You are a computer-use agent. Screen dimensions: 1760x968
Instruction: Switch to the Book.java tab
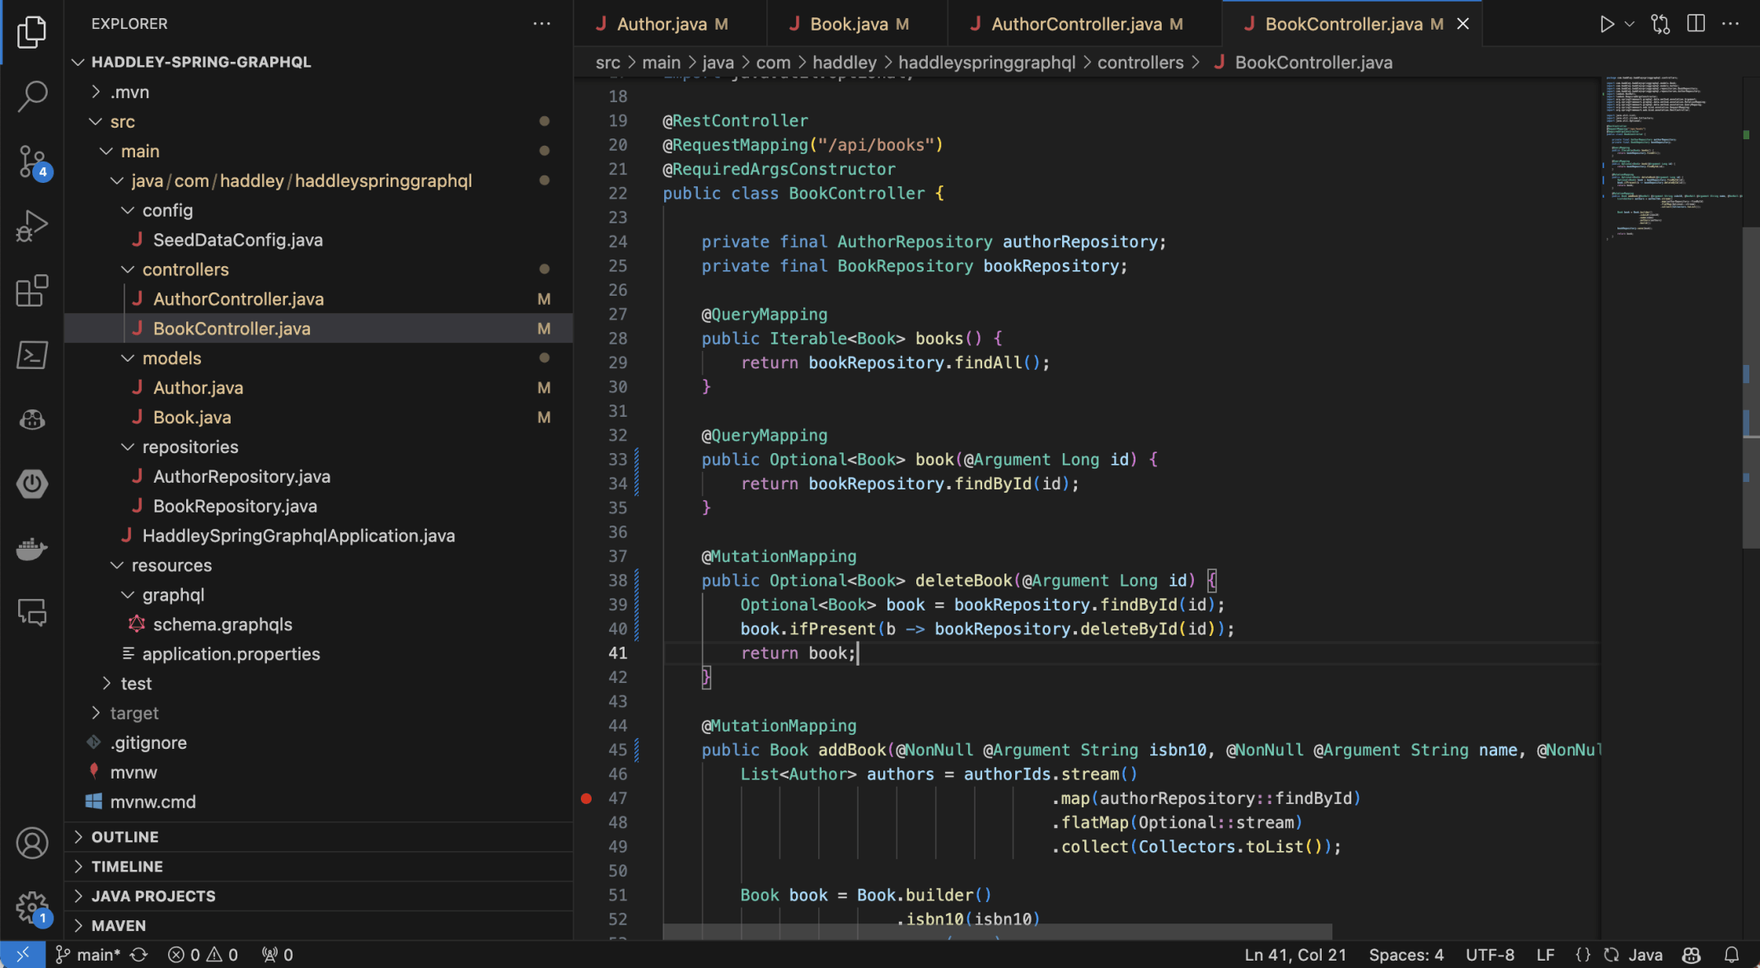(x=849, y=24)
